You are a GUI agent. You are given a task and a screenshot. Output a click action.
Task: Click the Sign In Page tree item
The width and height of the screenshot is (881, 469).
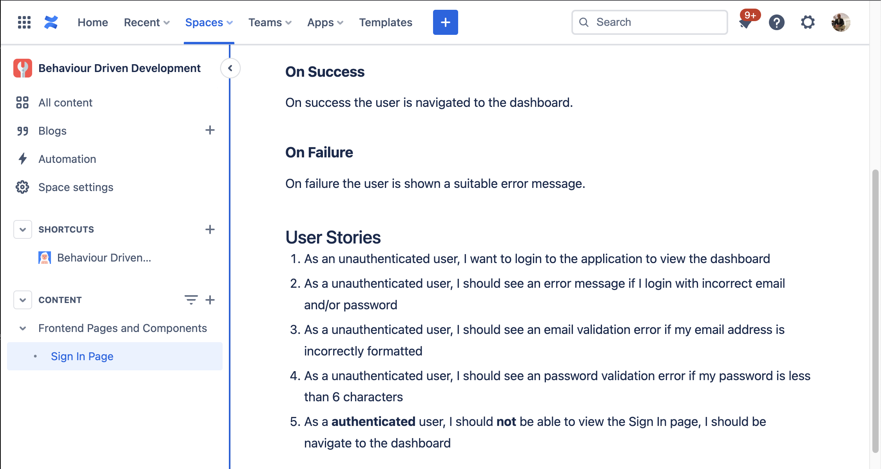coord(82,355)
